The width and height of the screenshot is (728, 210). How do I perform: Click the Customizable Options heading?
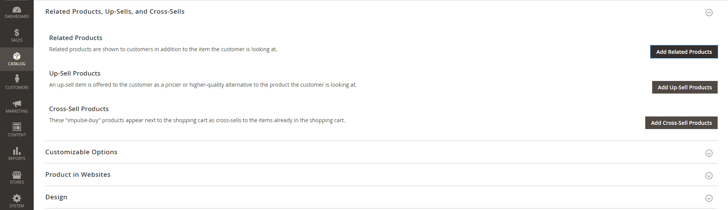(81, 152)
